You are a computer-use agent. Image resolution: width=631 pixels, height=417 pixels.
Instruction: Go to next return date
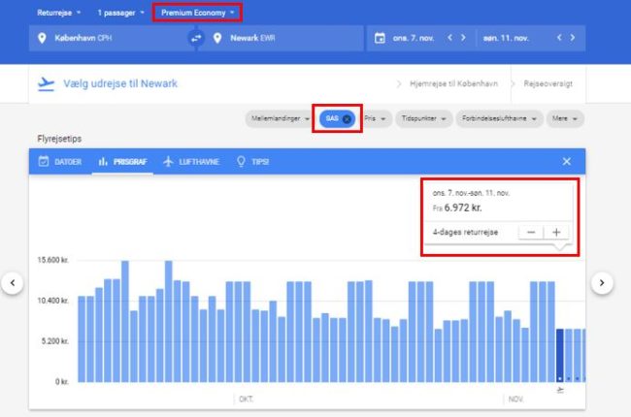572,39
